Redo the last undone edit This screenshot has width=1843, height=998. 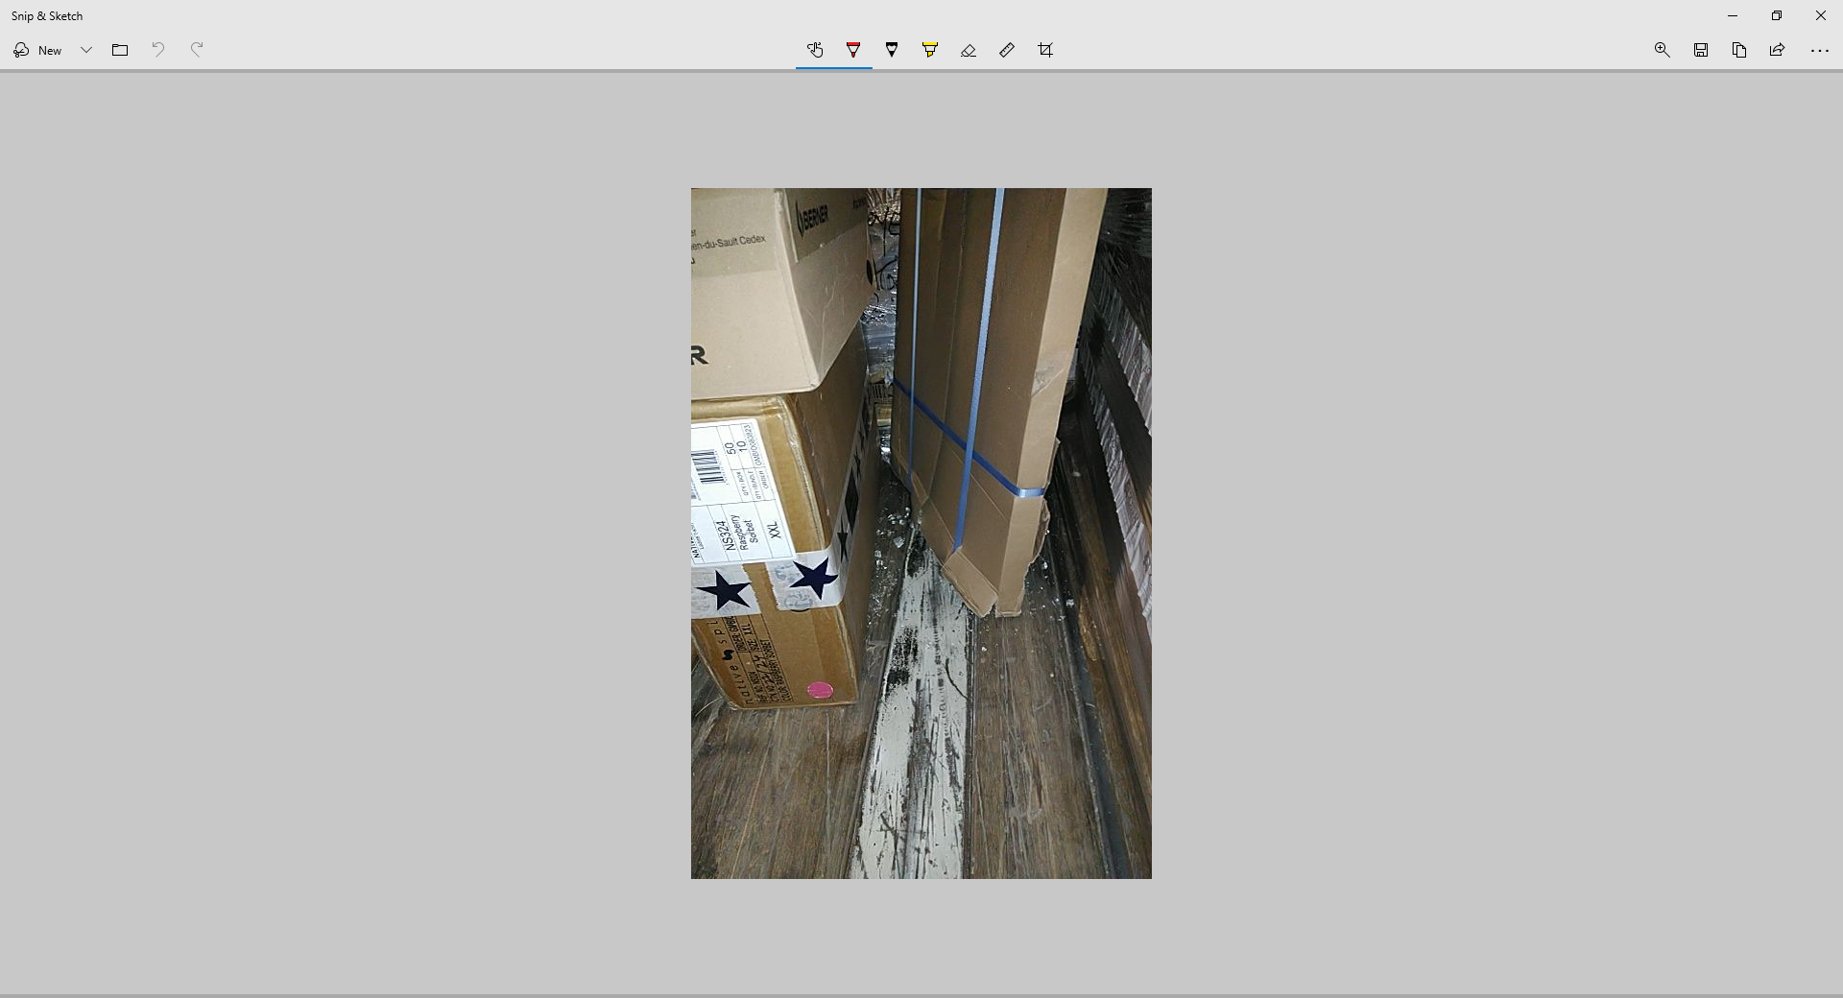(x=197, y=50)
